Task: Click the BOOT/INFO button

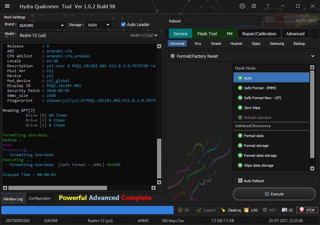Action: point(301,20)
